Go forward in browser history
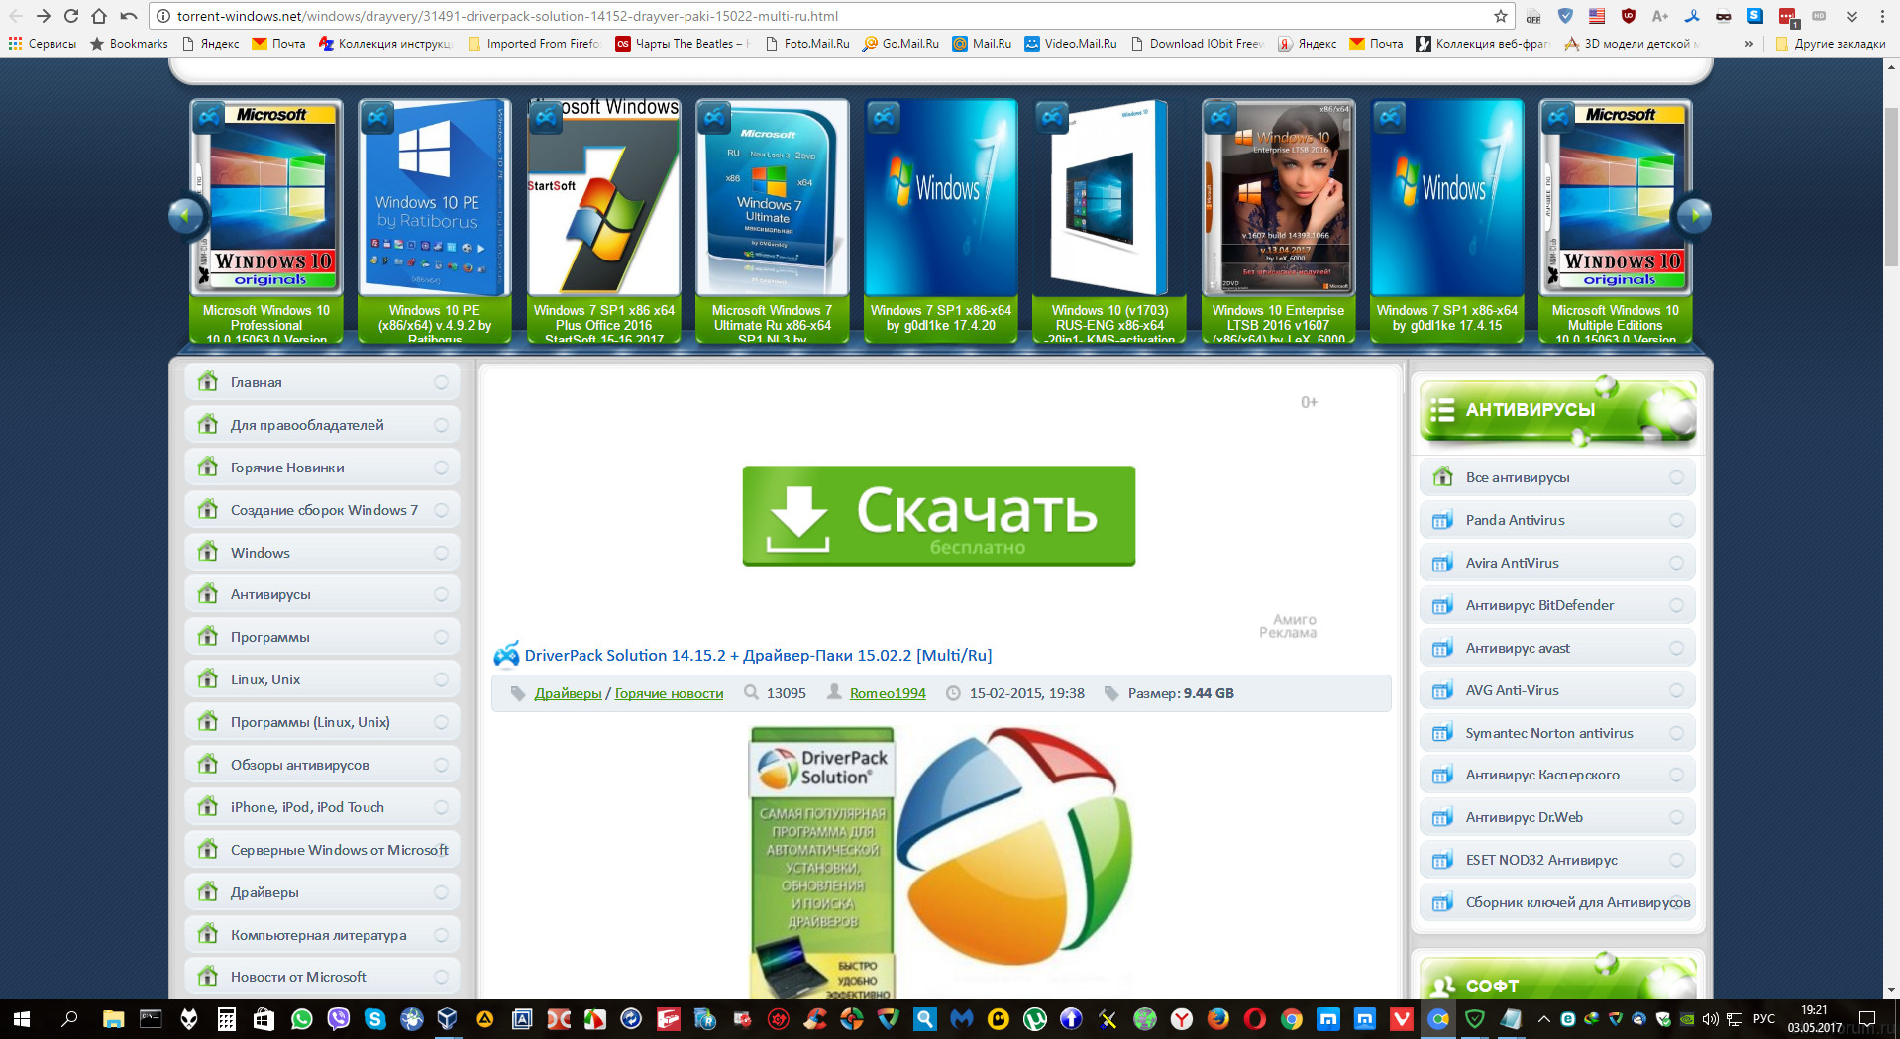The width and height of the screenshot is (1900, 1039). point(44,16)
